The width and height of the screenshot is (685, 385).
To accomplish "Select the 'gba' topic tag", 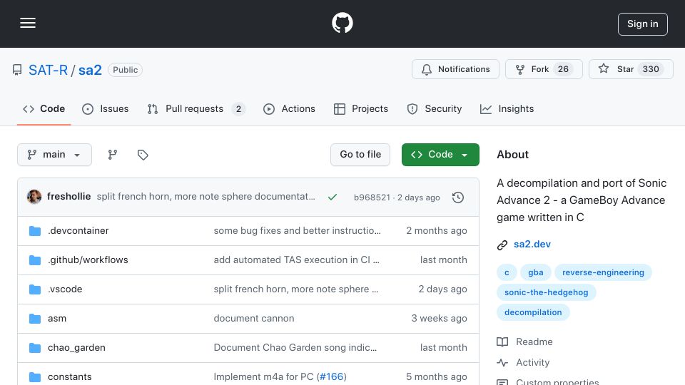I will pos(536,272).
